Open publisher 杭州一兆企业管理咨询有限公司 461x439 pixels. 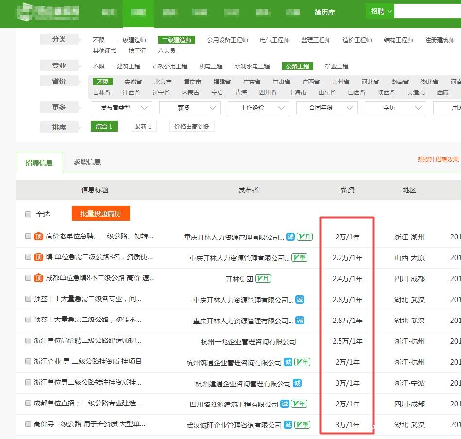point(248,342)
